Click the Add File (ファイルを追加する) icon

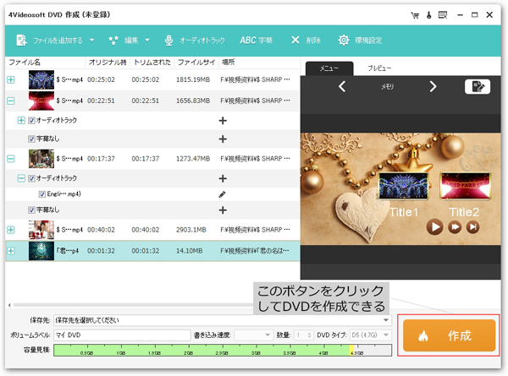pos(22,40)
